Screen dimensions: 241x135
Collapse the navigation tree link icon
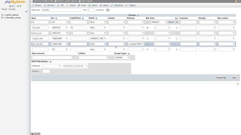point(26,12)
